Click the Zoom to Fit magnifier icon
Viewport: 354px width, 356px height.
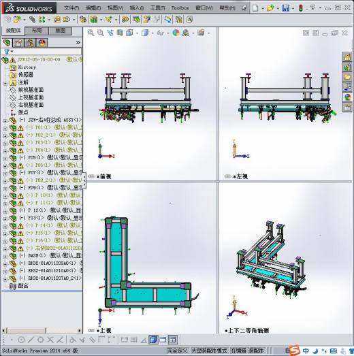(x=91, y=33)
